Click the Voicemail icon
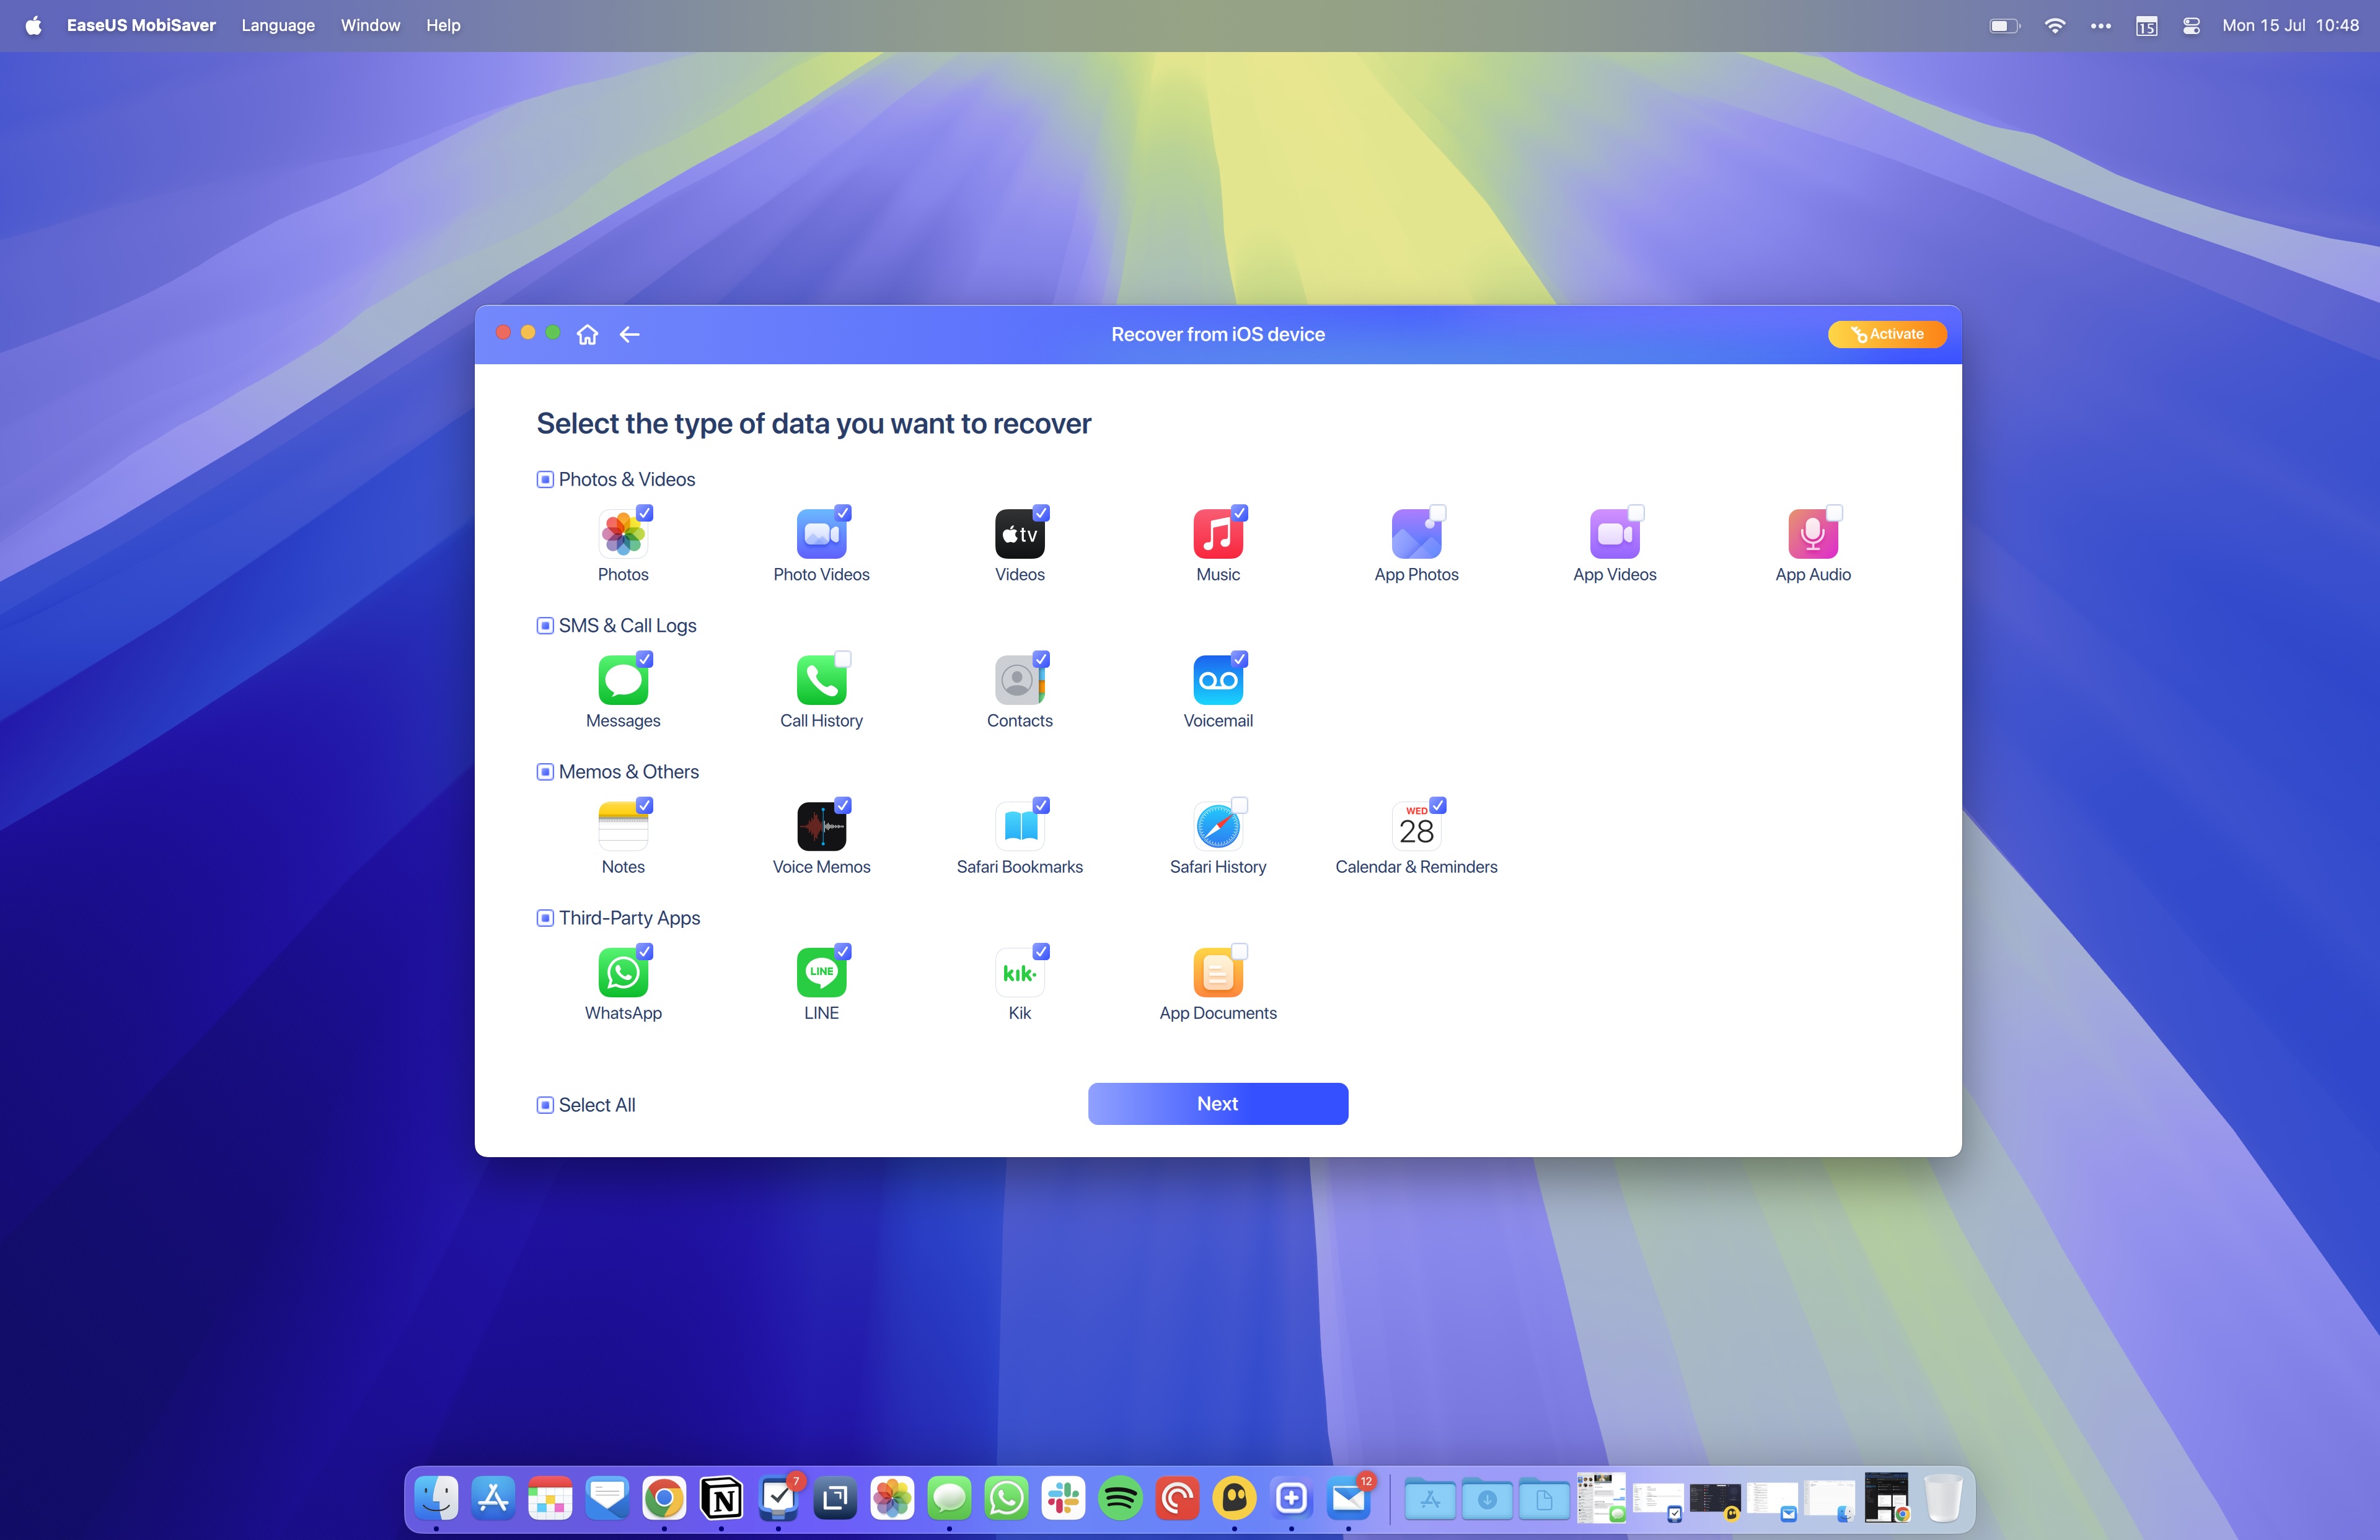The image size is (2380, 1540). 1217,681
